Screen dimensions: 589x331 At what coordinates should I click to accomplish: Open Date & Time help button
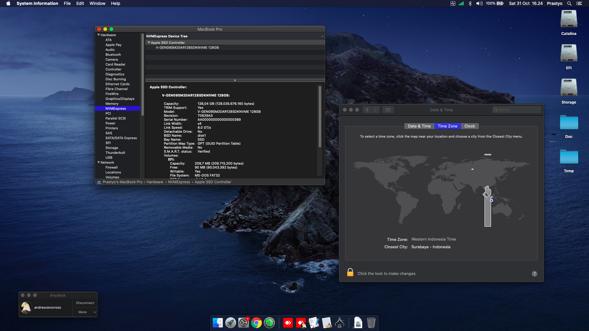pos(534,274)
